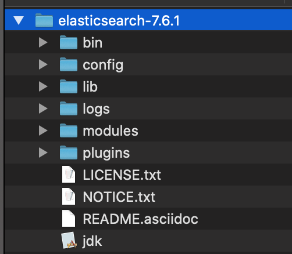Image resolution: width=292 pixels, height=254 pixels.
Task: Click the modules folder icon
Action: 69,130
